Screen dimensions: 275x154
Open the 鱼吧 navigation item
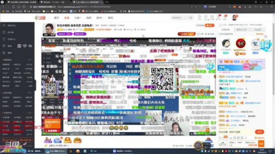pyautogui.click(x=110, y=18)
